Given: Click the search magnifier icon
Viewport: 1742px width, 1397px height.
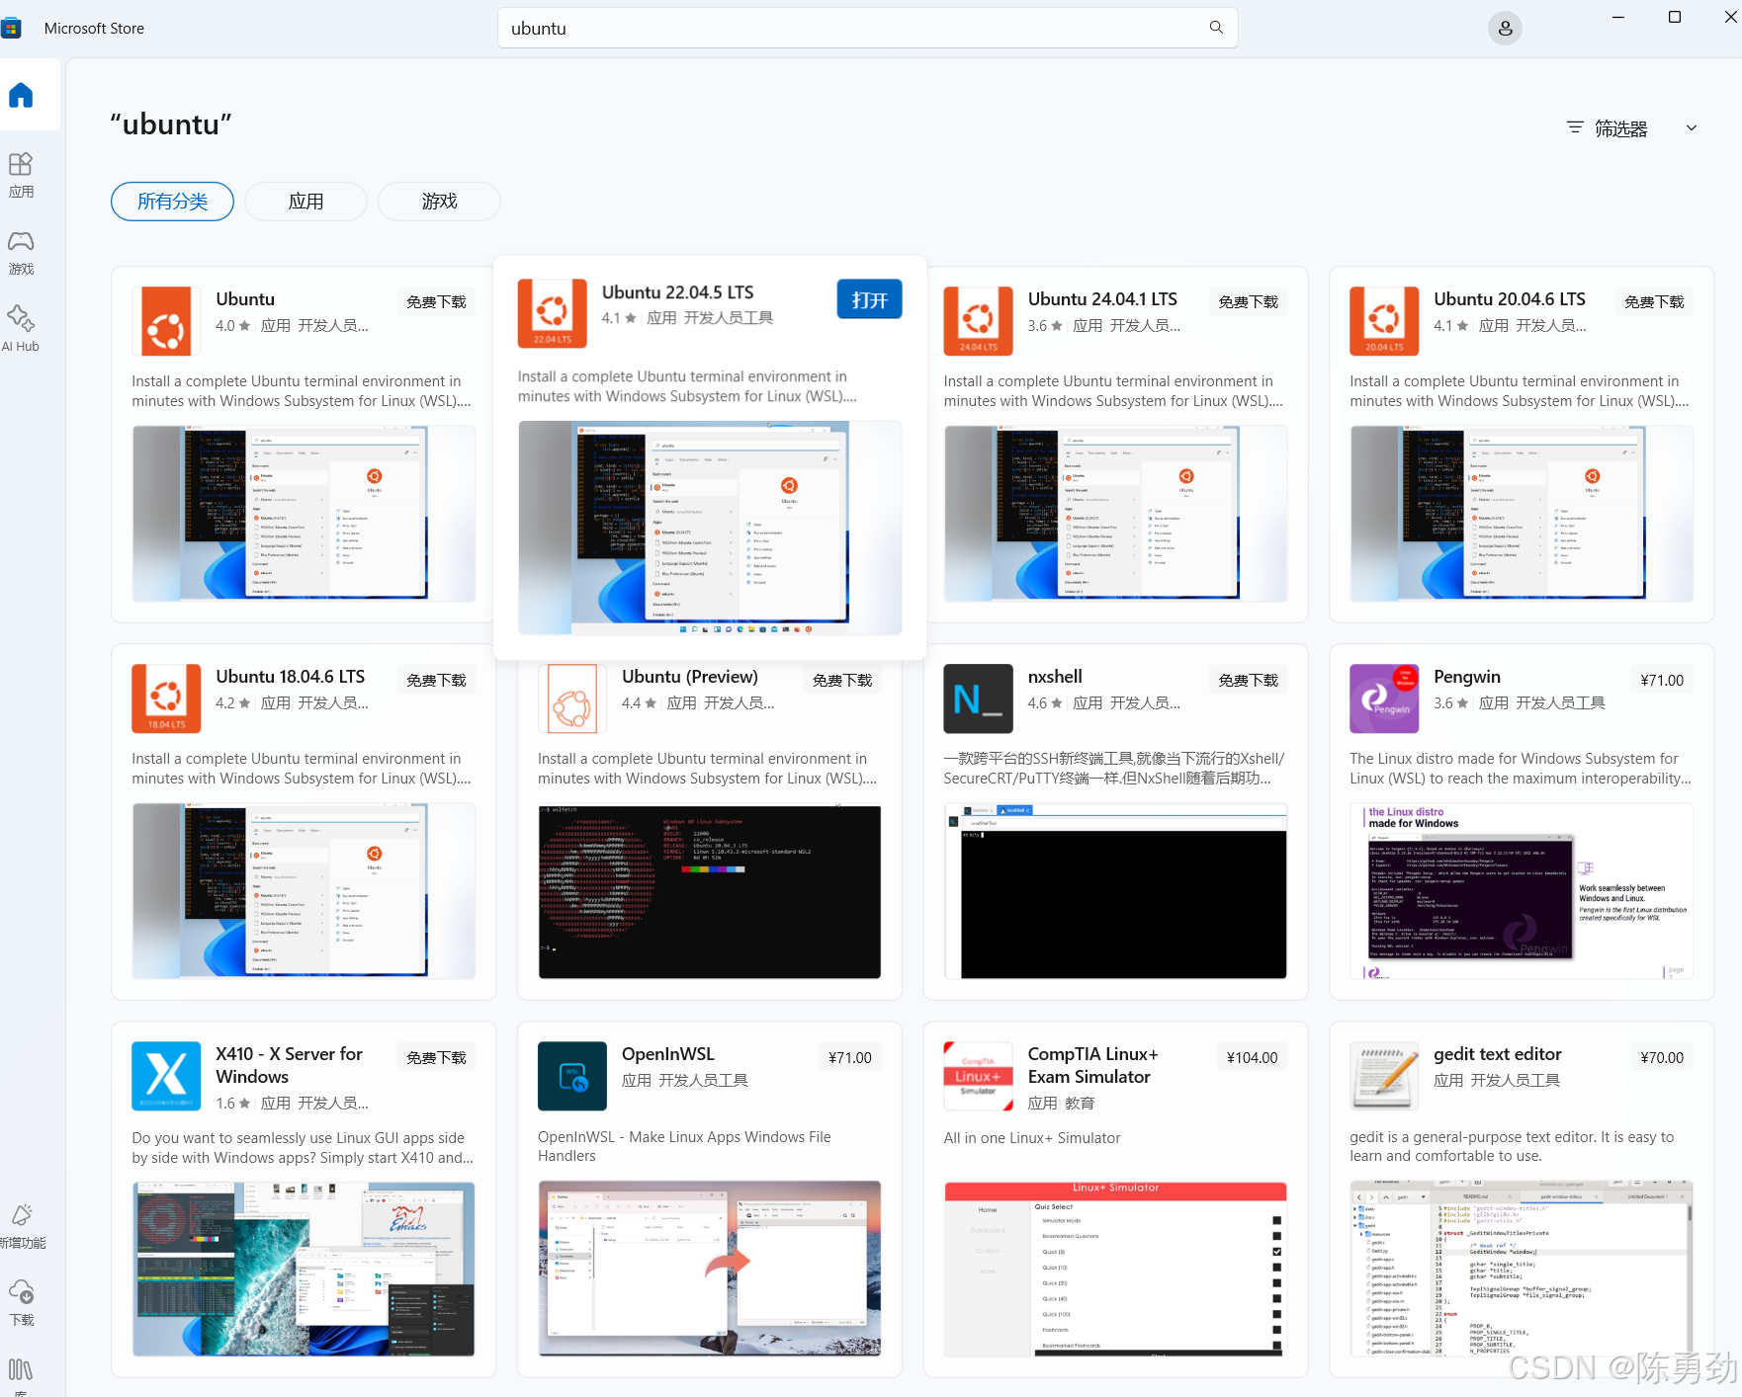Looking at the screenshot, I should [1216, 28].
